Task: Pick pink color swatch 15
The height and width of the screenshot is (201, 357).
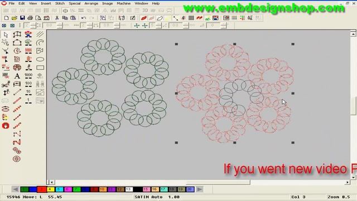Action: 146,189
